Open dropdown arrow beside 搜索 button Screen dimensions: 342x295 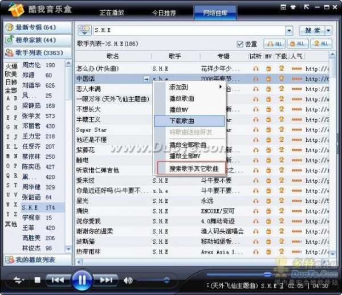[x=328, y=31]
